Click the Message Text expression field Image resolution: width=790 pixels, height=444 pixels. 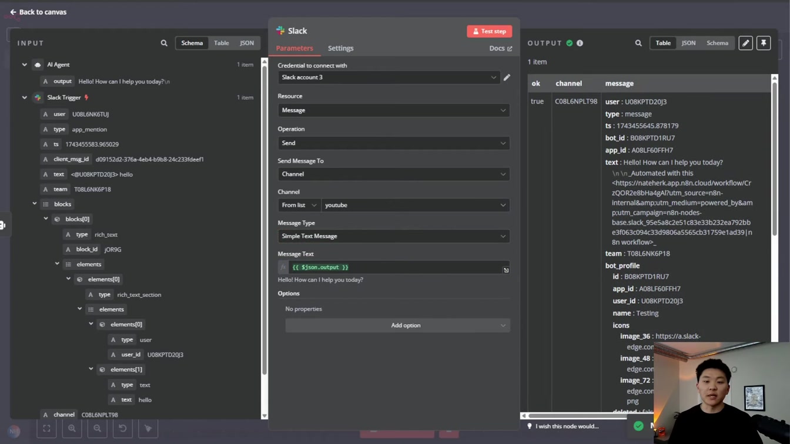pos(395,267)
